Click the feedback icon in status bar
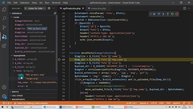 pos(184,103)
